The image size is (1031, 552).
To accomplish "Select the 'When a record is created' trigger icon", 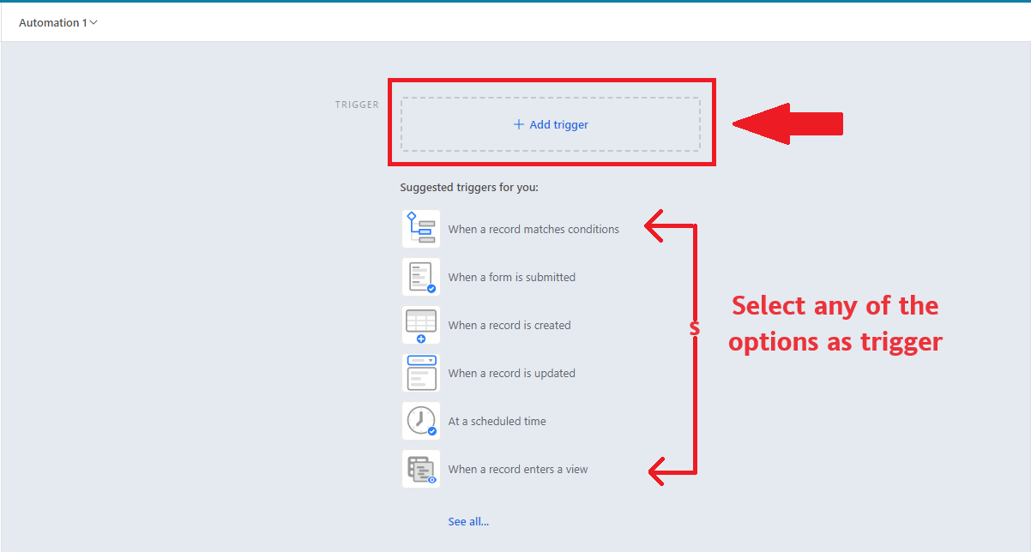I will (x=421, y=324).
